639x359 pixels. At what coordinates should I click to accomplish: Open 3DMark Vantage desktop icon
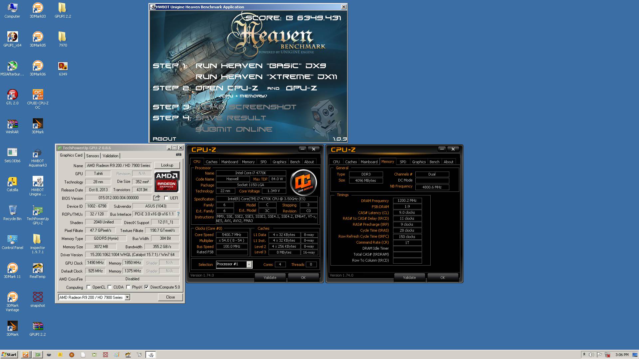[x=12, y=302]
